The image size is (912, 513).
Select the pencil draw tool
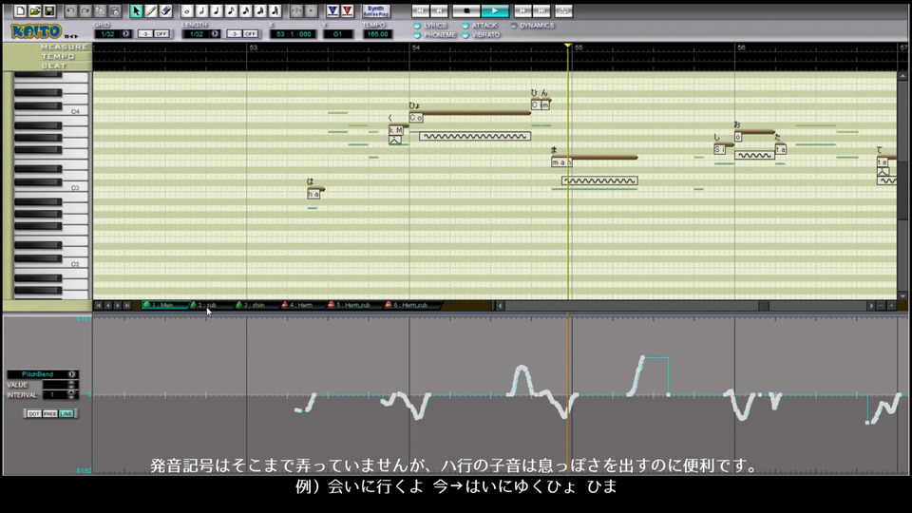(x=151, y=11)
